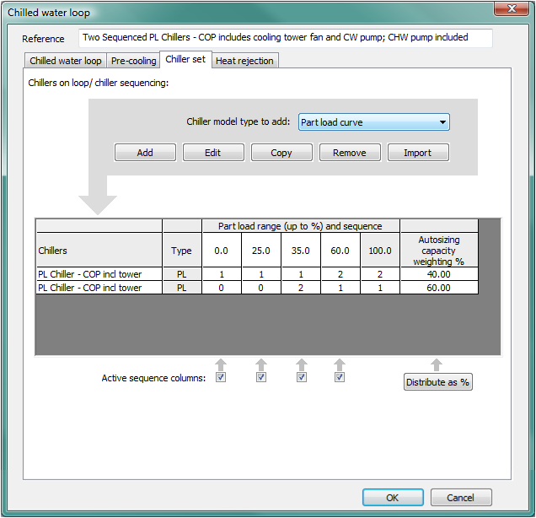
Task: Confirm the dialog with OK
Action: point(393,498)
